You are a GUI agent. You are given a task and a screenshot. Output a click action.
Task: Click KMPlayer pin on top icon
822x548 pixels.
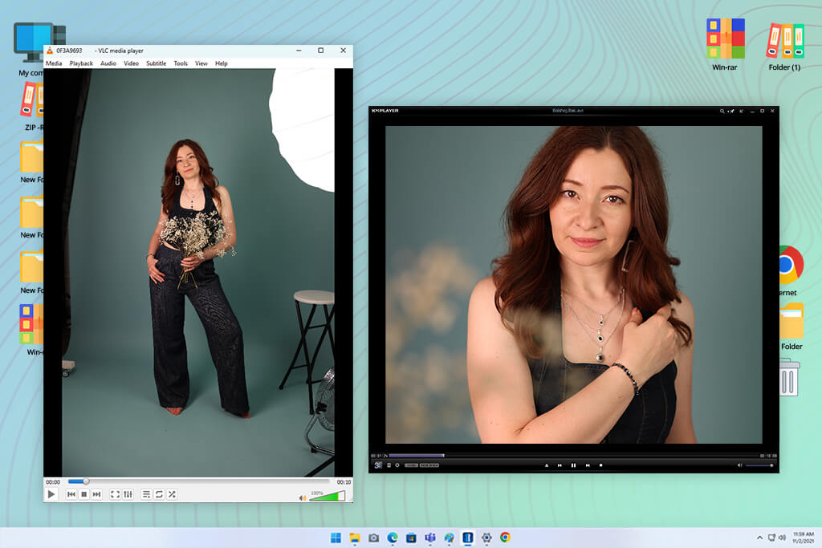732,111
